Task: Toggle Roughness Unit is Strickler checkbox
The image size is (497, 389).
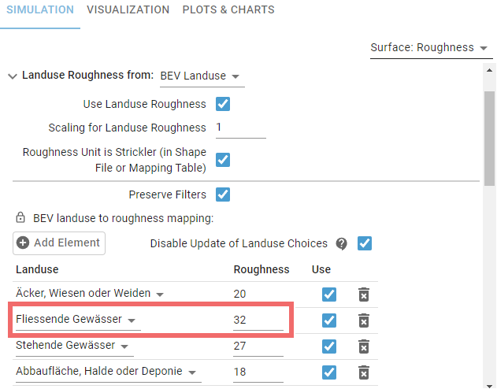Action: pyautogui.click(x=223, y=160)
